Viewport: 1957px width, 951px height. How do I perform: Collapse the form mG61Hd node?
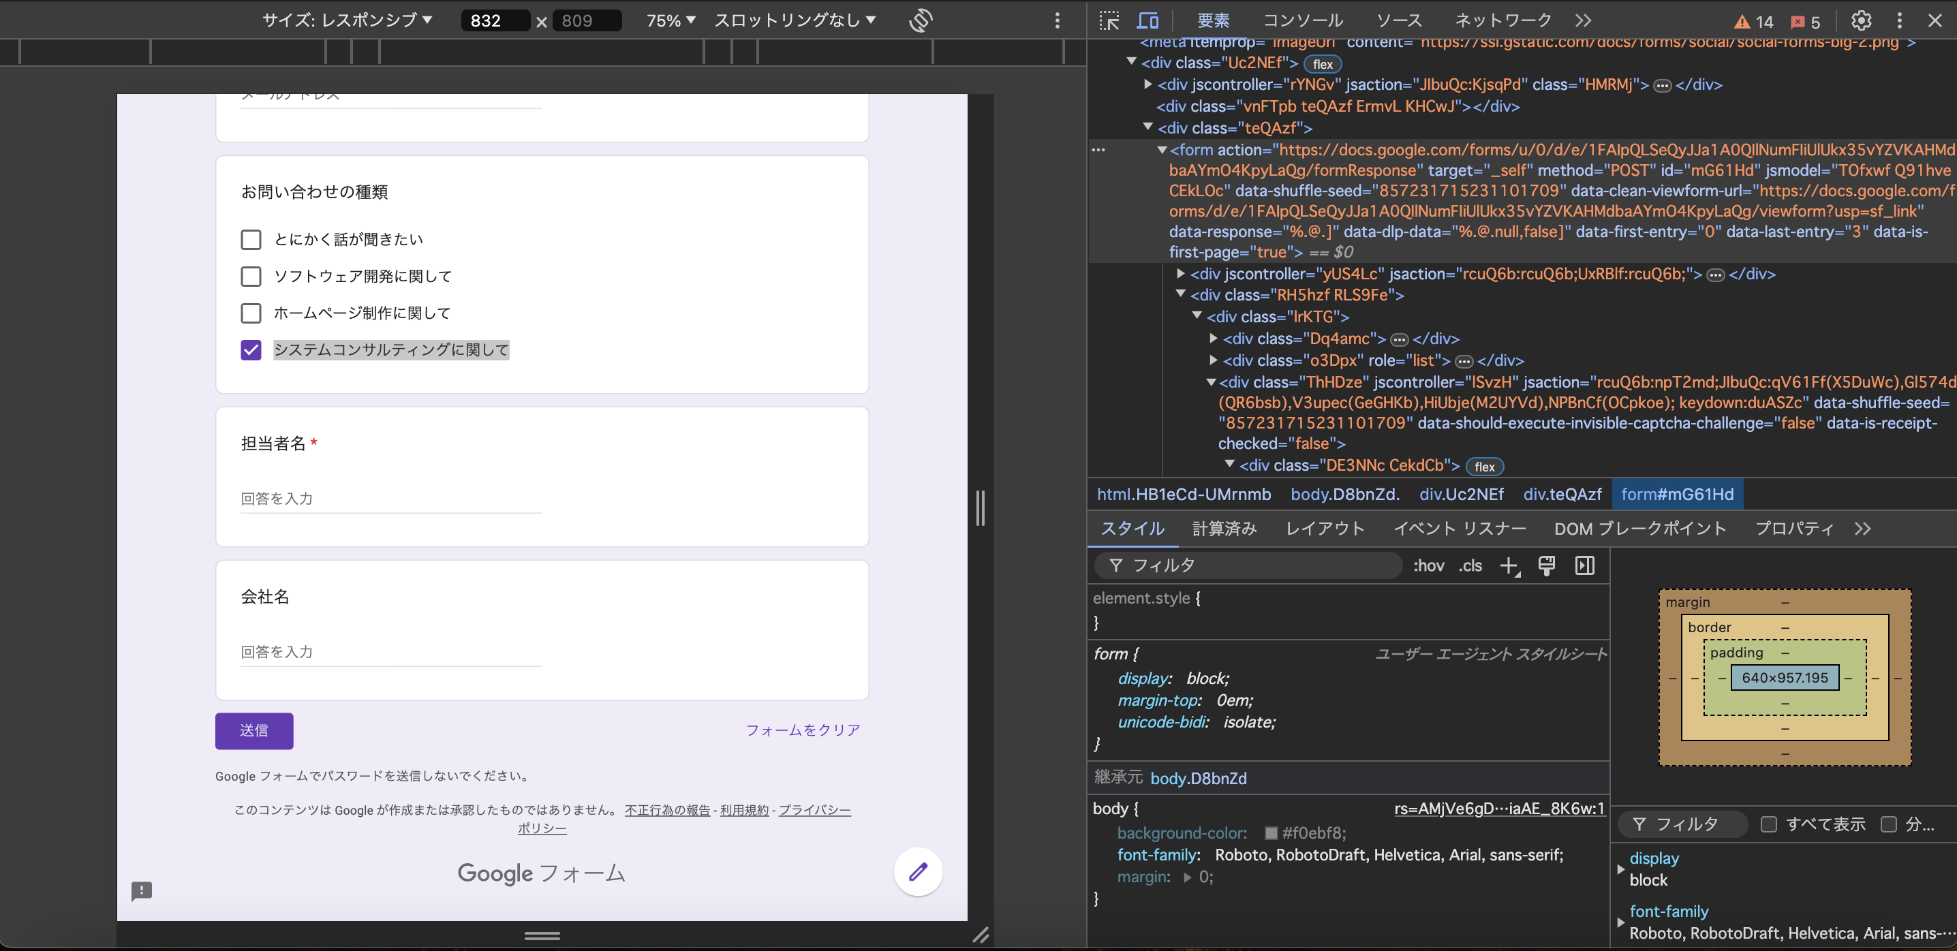(1162, 150)
